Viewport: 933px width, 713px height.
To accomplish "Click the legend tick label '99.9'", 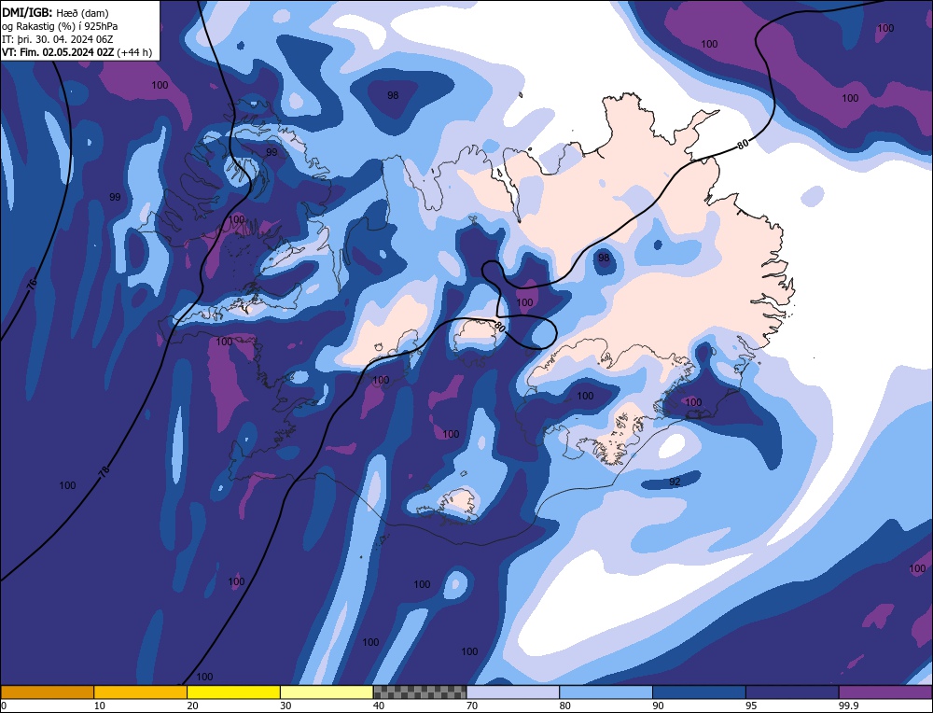I will 846,706.
